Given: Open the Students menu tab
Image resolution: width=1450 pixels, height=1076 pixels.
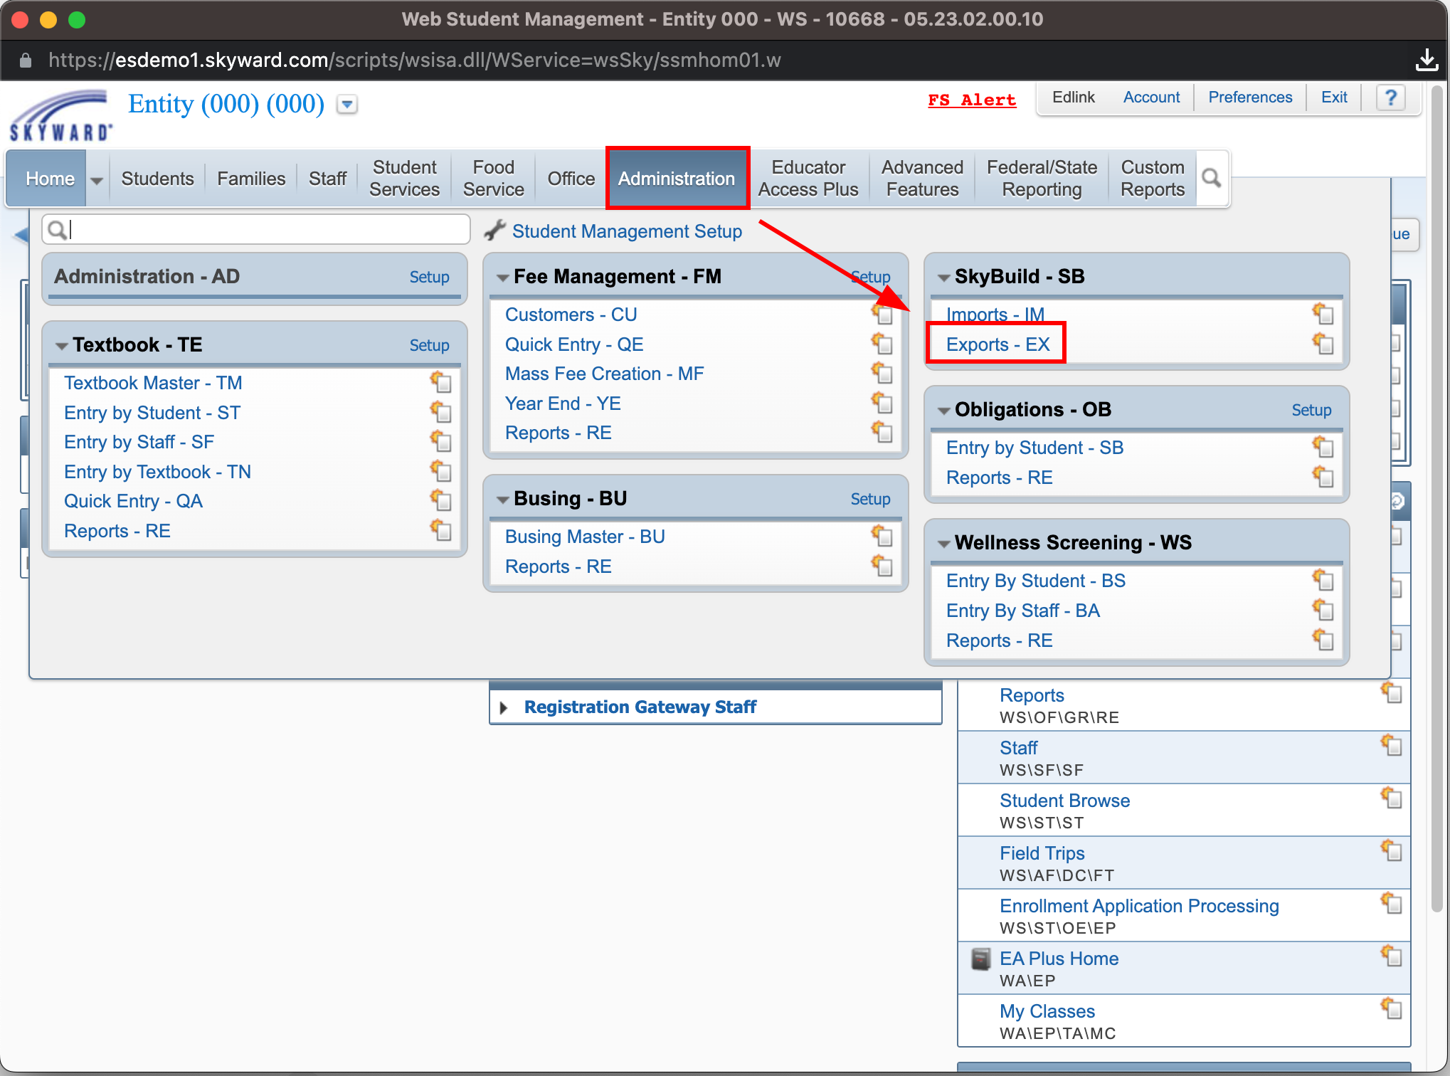Looking at the screenshot, I should 157,179.
